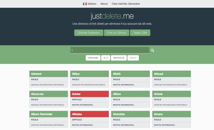Open the Affero card header

[131, 94]
